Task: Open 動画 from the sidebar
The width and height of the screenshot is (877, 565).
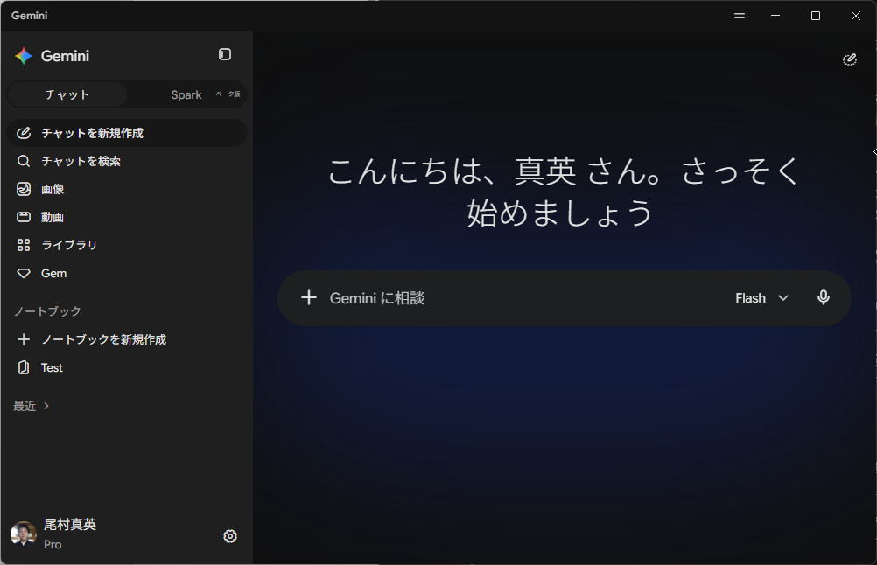Action: pos(127,217)
